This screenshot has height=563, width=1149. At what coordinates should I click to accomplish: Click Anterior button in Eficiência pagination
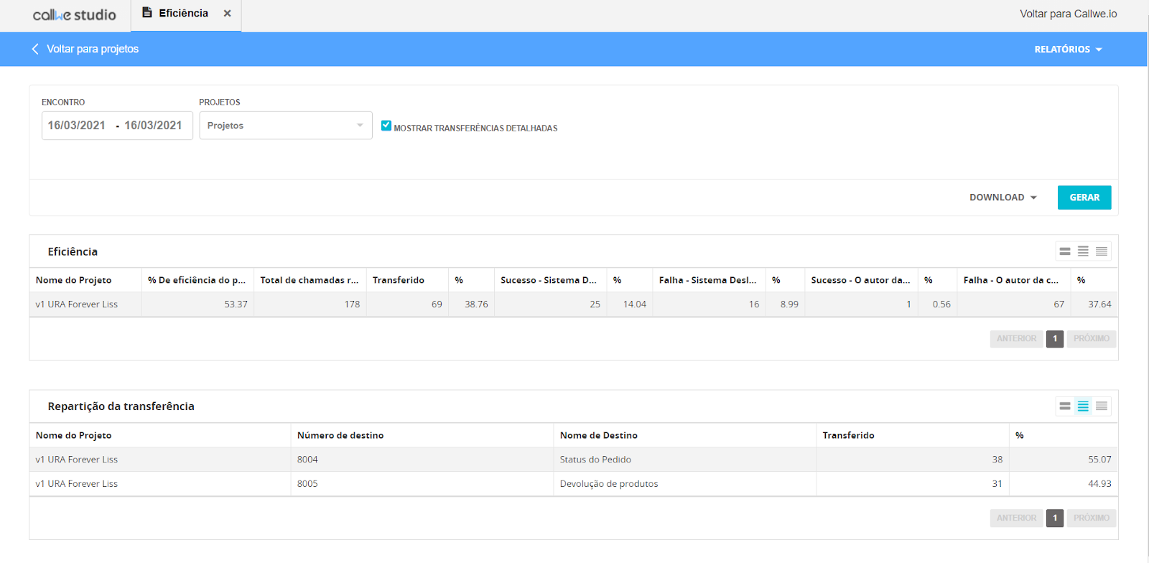1016,338
